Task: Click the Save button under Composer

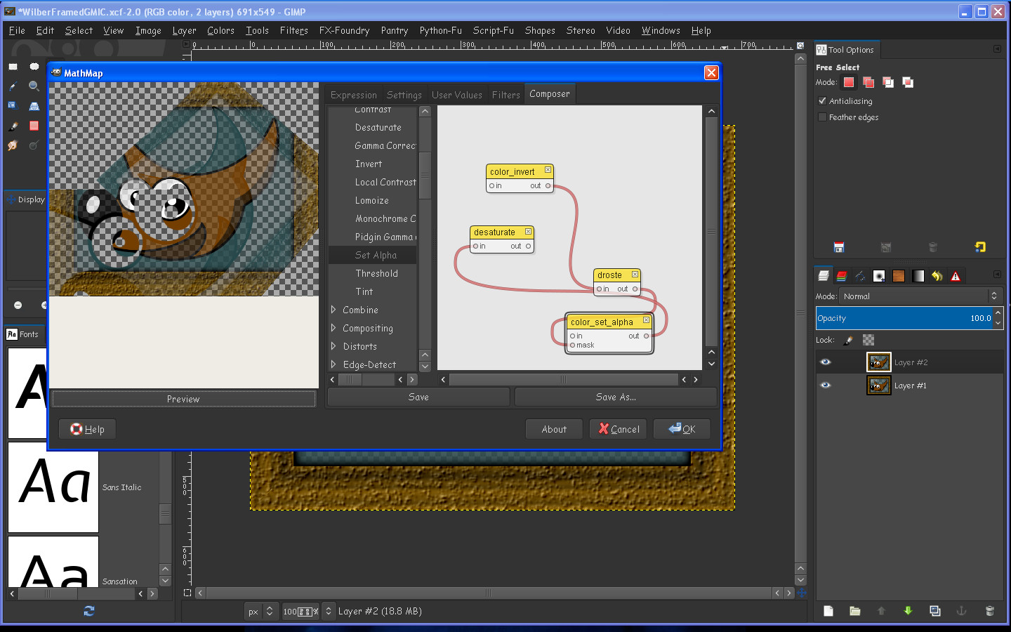Action: 418,397
